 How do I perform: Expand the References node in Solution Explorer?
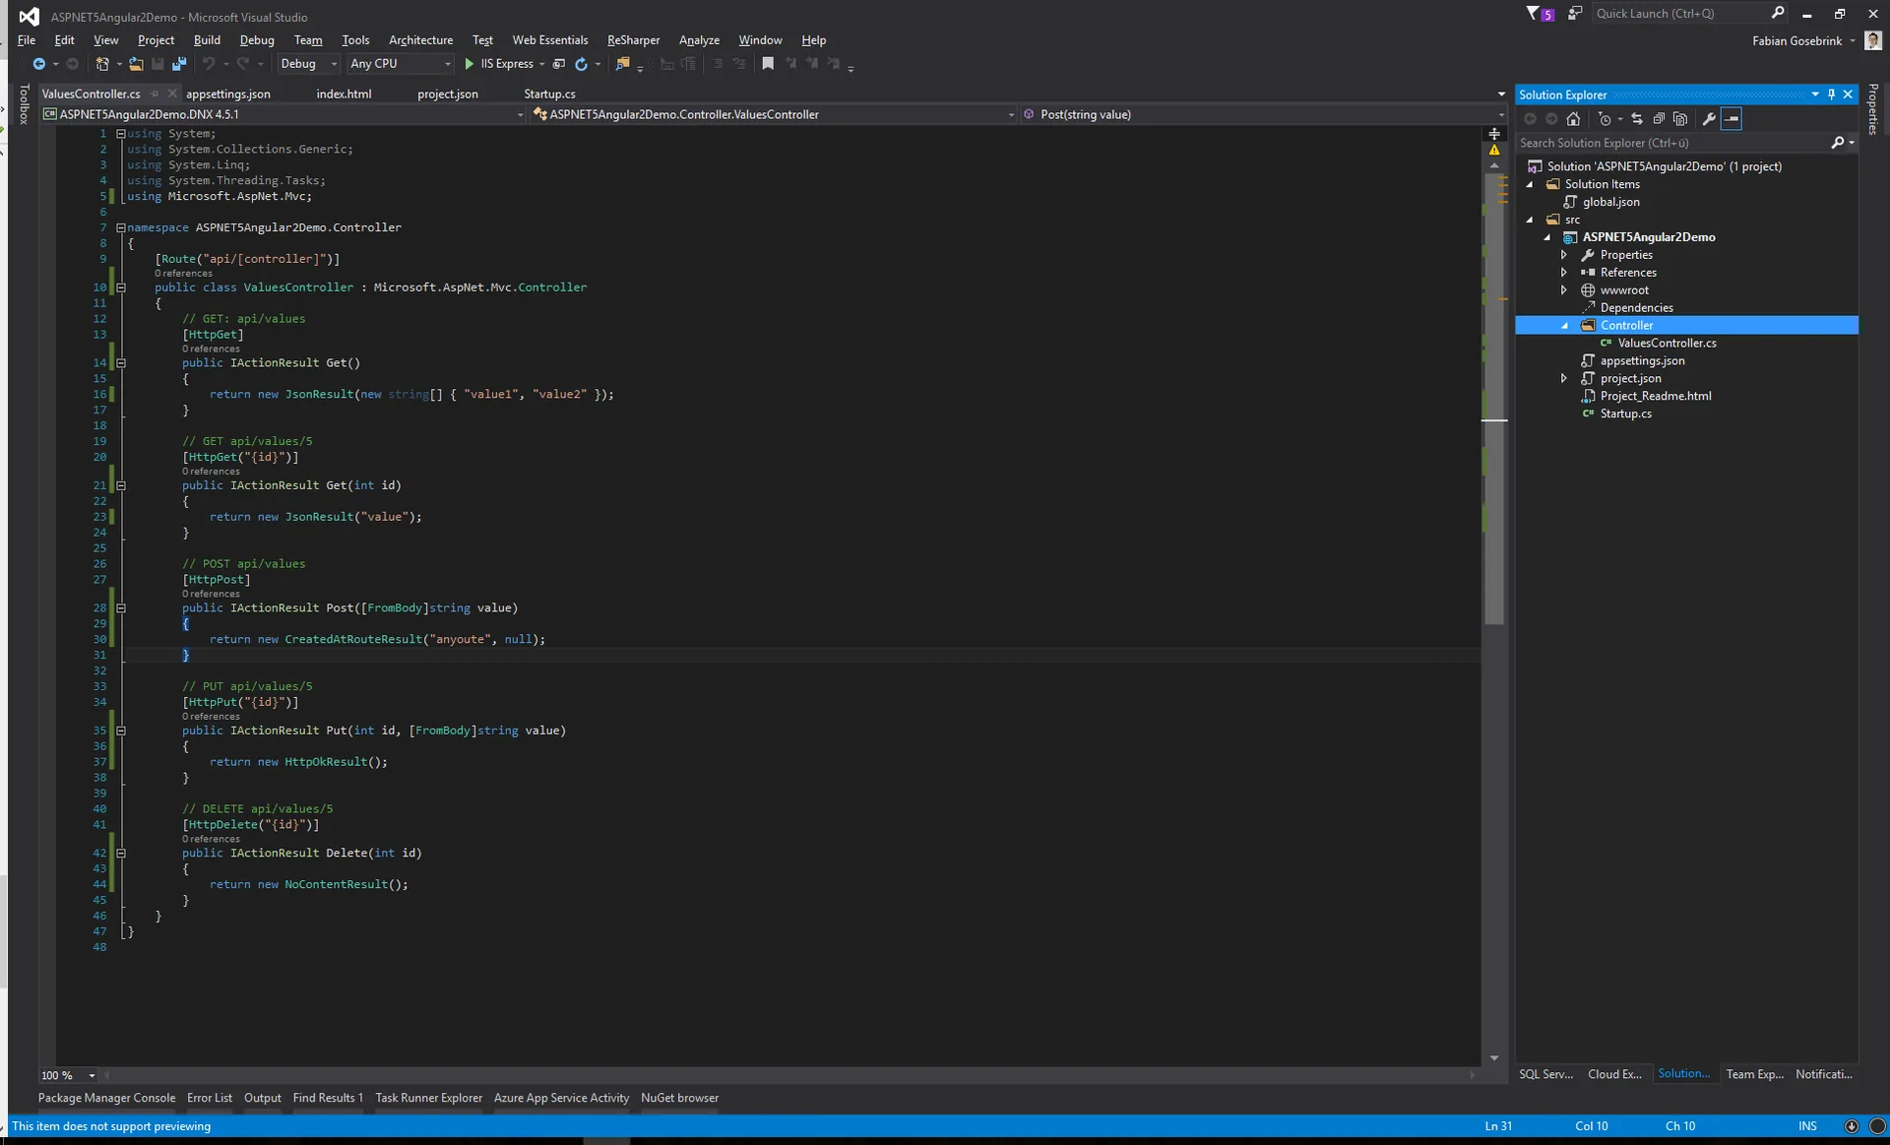pyautogui.click(x=1564, y=273)
